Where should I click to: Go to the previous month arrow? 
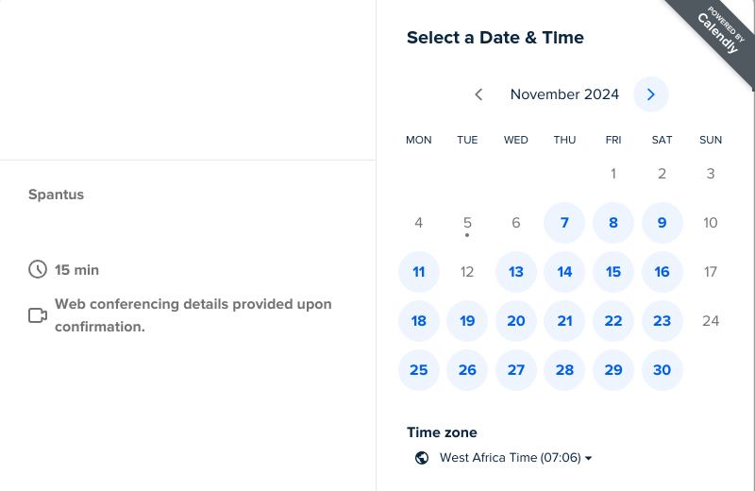point(478,94)
